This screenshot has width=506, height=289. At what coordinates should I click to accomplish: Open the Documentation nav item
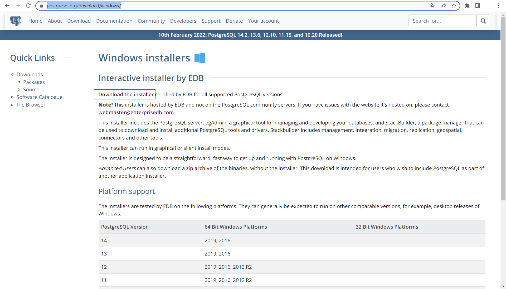(114, 21)
